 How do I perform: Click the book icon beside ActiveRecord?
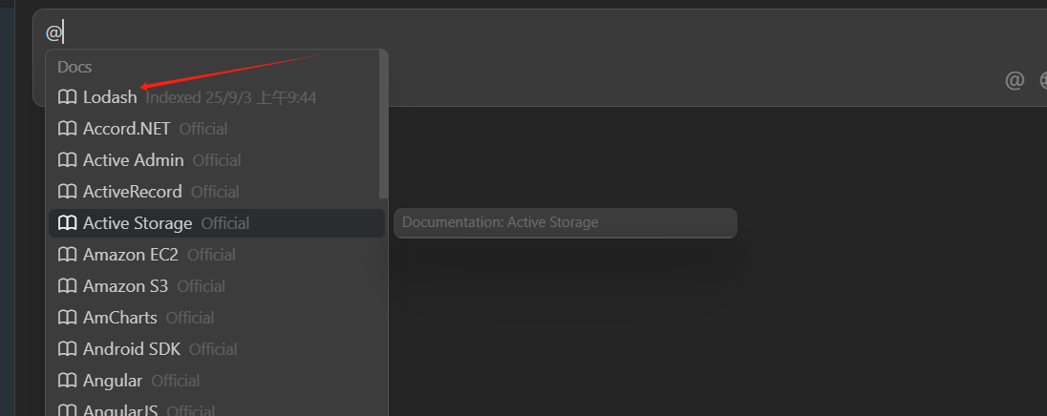coord(67,192)
